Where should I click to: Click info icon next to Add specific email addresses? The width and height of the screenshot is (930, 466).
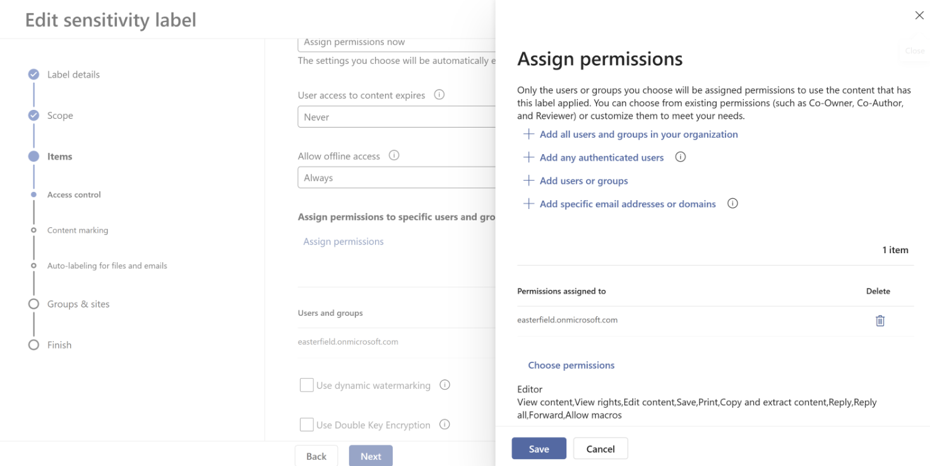coord(732,203)
